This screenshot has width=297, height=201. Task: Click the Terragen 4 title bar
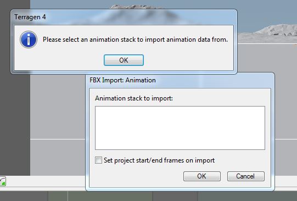[124, 17]
